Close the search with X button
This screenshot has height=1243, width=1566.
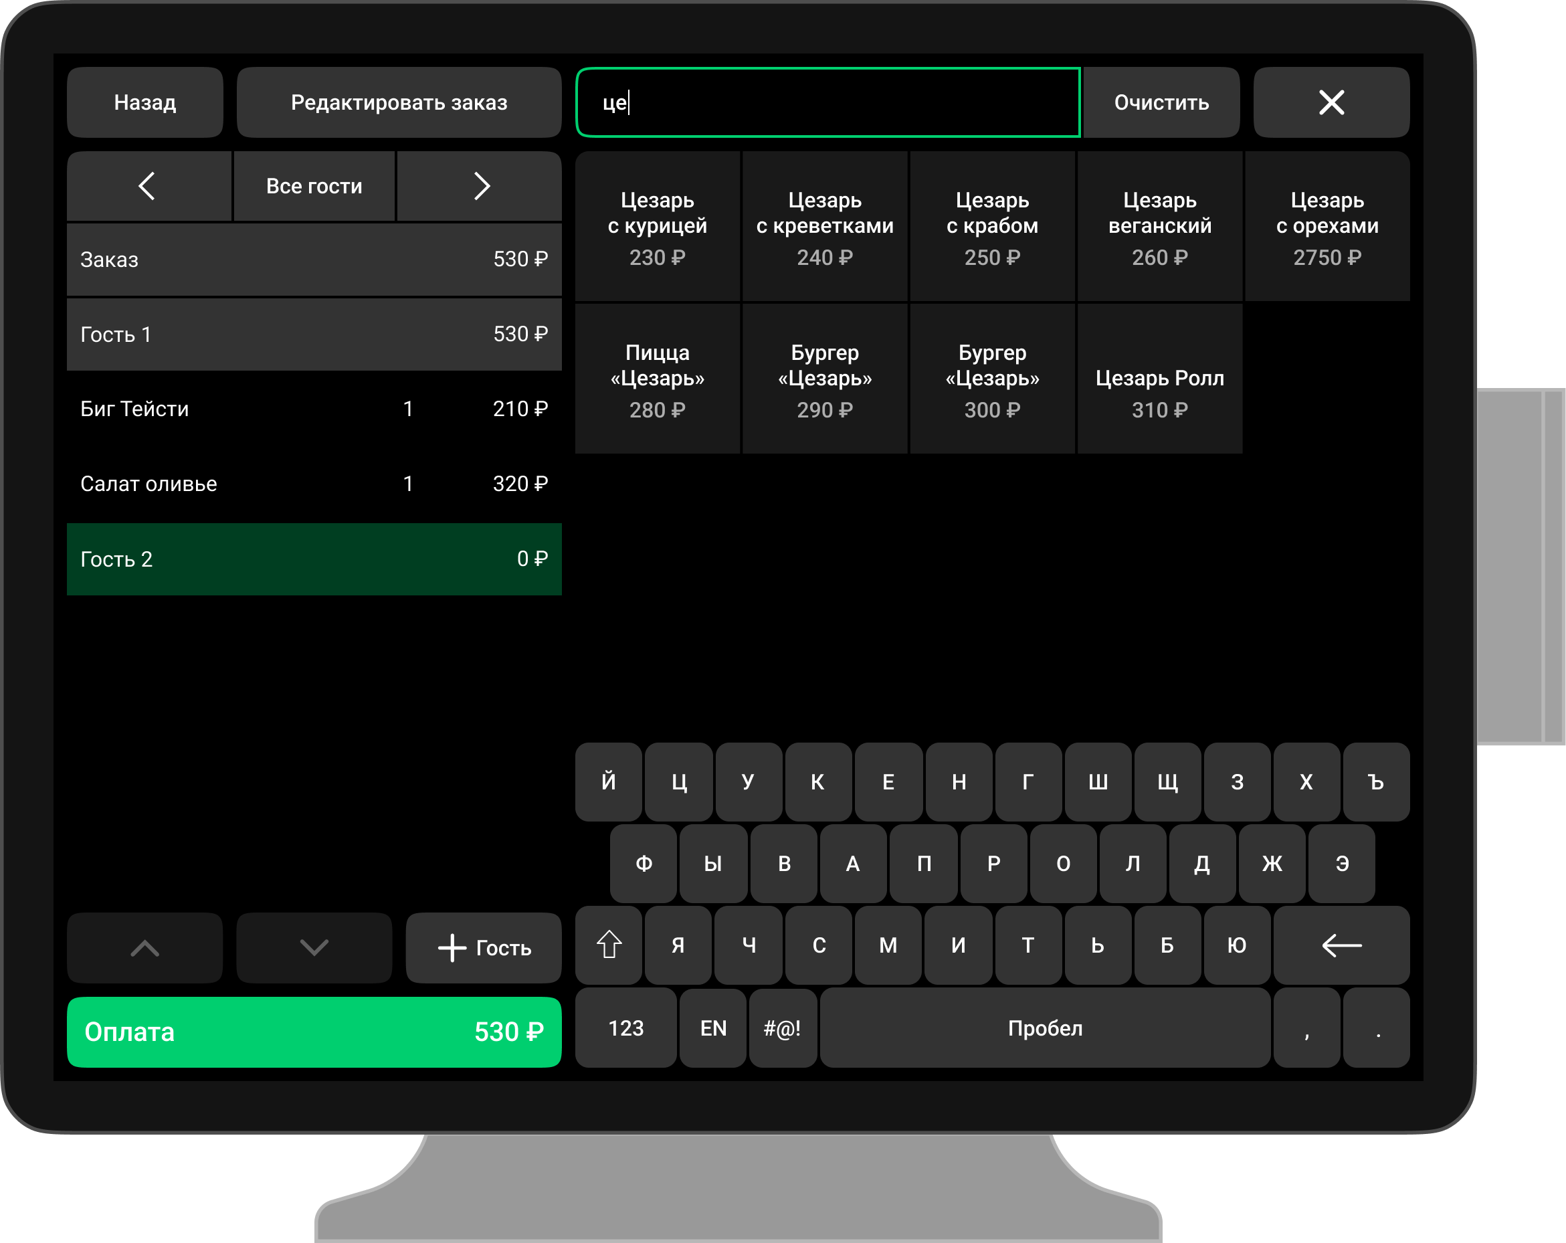click(1331, 102)
